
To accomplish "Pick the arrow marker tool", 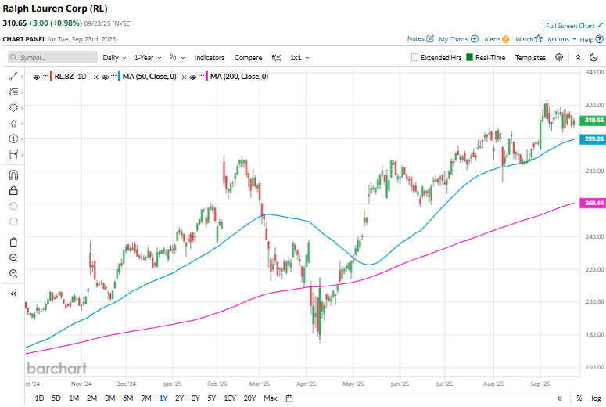I will (x=13, y=124).
